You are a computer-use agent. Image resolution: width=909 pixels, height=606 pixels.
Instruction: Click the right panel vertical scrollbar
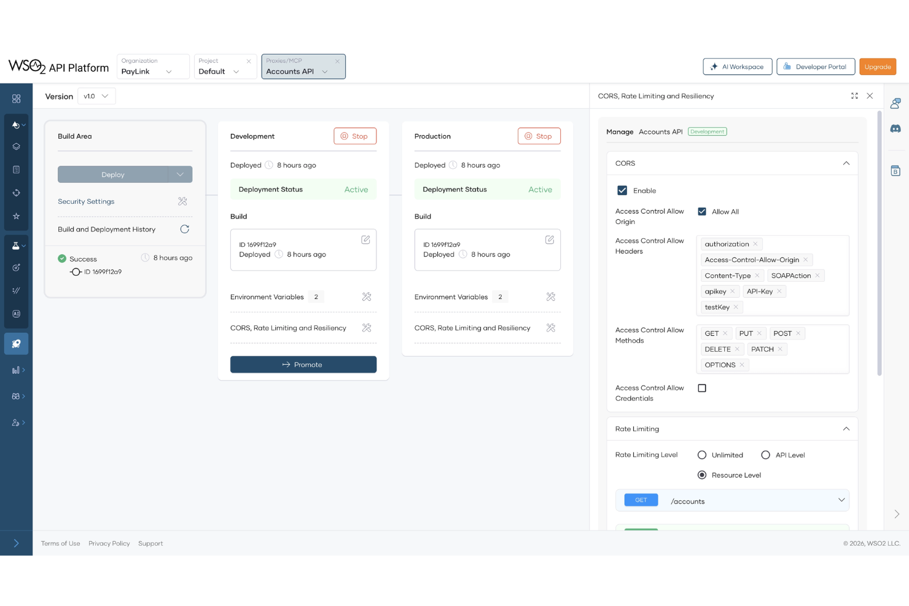pyautogui.click(x=880, y=243)
